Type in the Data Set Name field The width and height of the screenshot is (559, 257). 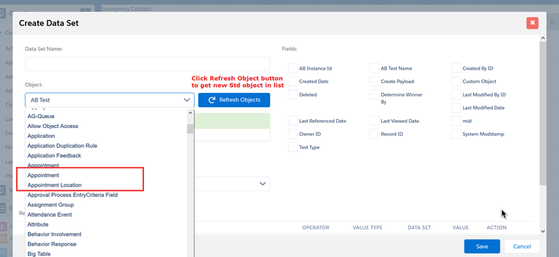tap(147, 64)
